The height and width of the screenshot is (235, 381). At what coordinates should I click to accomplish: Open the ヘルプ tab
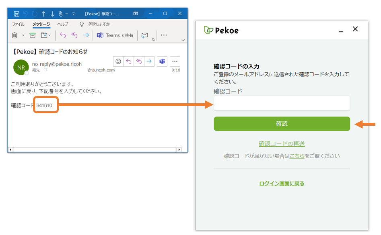point(63,24)
